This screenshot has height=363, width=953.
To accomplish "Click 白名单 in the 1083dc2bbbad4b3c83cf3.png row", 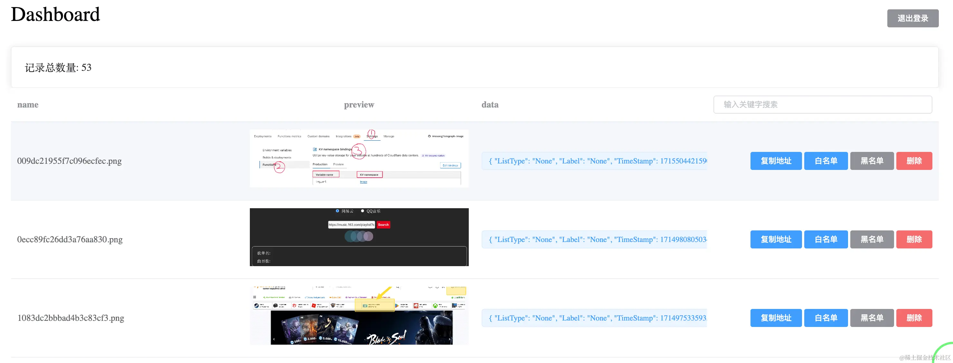I will 826,318.
